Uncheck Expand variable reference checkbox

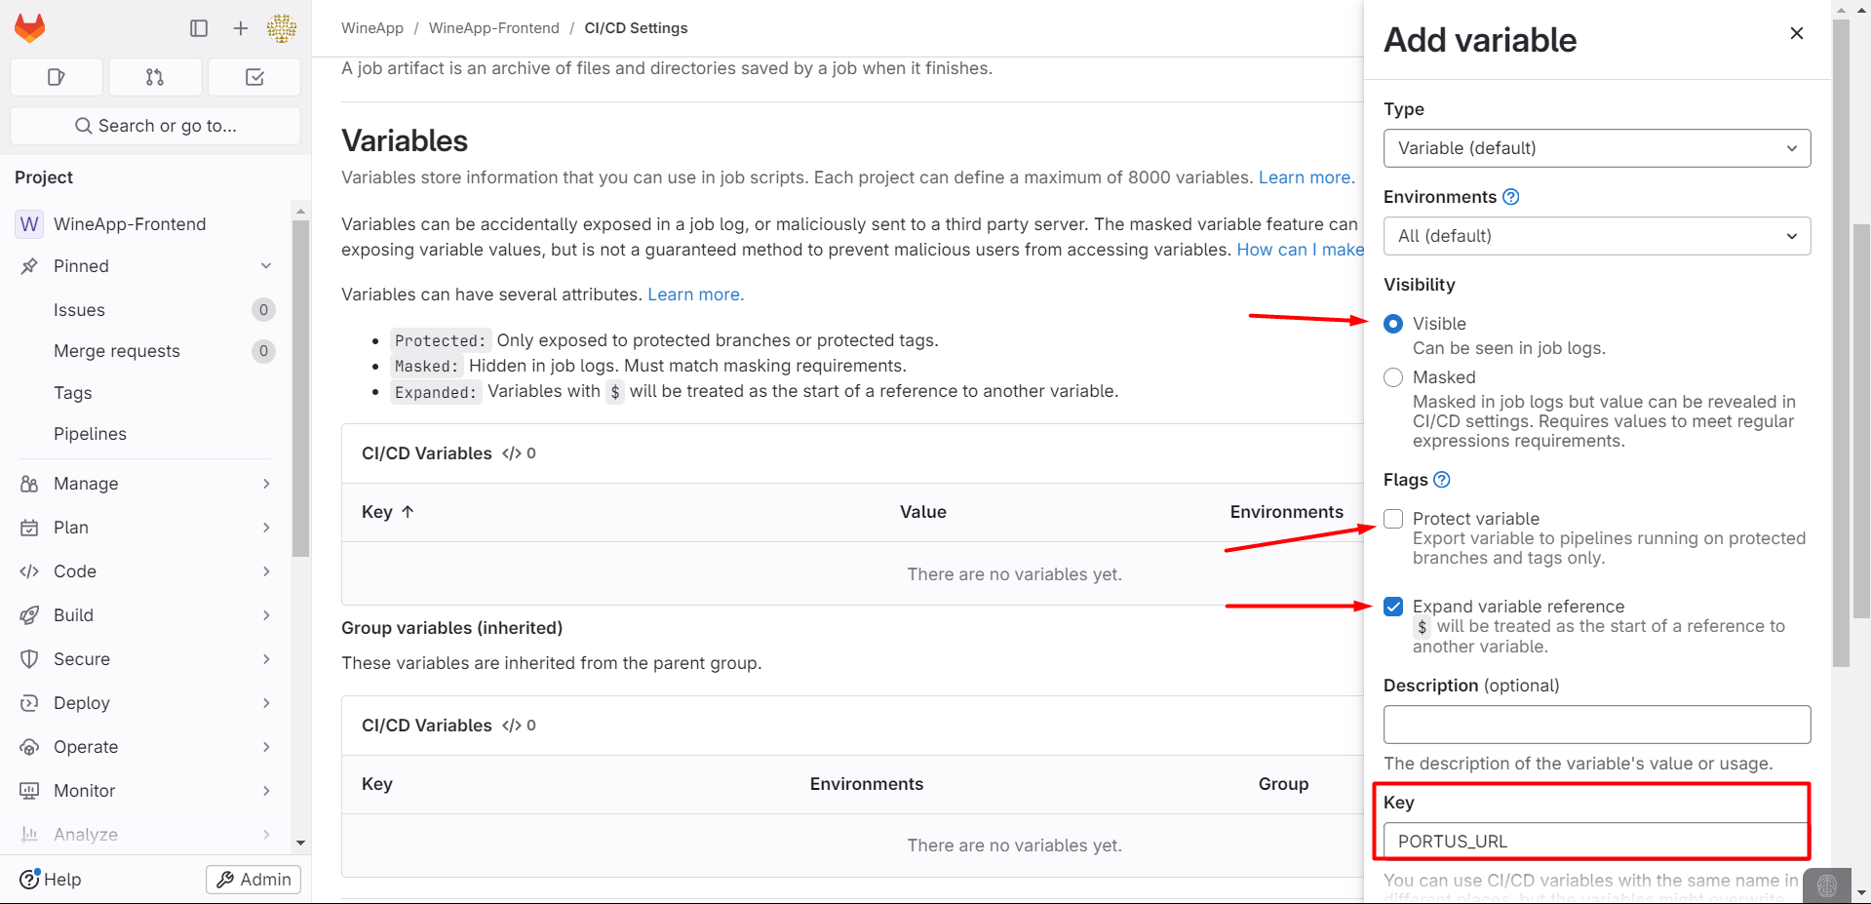1393,607
